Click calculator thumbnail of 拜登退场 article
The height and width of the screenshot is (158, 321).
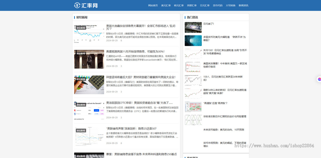tap(89, 85)
